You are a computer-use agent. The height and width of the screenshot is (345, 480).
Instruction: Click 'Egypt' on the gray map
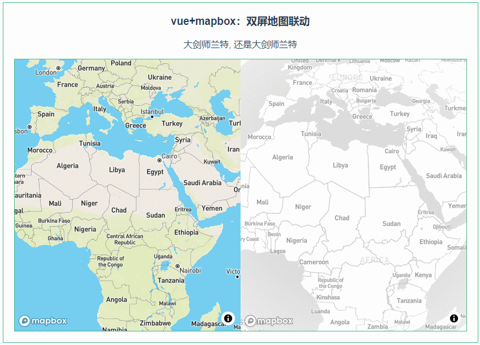click(388, 167)
